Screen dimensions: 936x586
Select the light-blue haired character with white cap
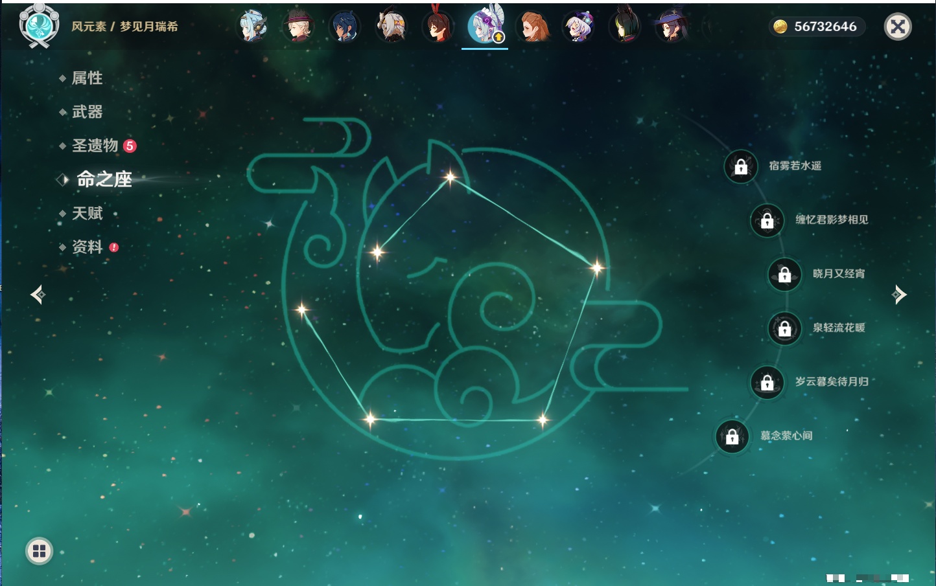(x=252, y=27)
